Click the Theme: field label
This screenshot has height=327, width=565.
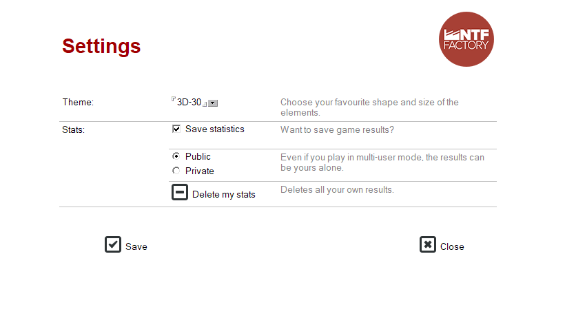coord(78,103)
